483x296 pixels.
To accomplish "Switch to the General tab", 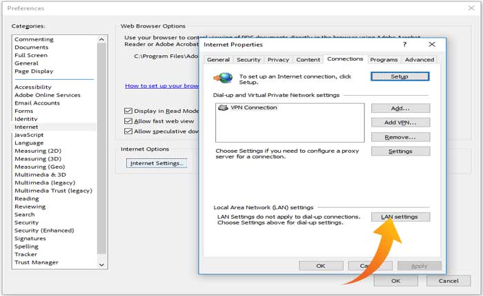I will [219, 60].
